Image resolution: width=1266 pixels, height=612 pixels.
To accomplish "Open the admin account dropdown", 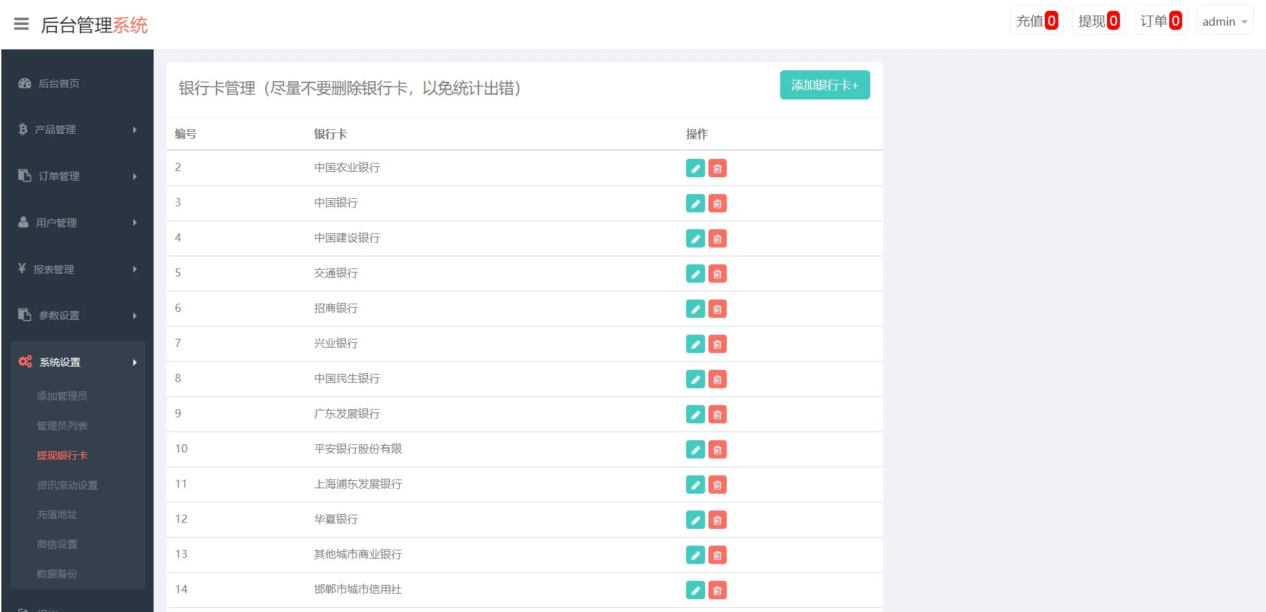I will (x=1223, y=21).
